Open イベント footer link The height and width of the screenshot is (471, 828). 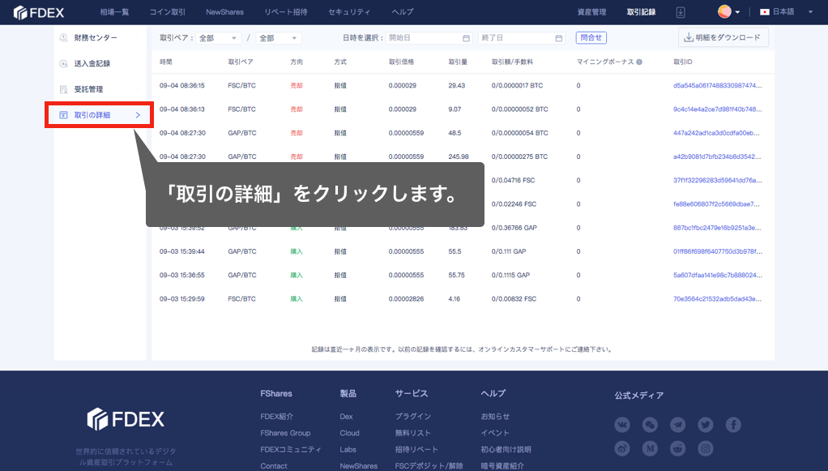point(495,433)
